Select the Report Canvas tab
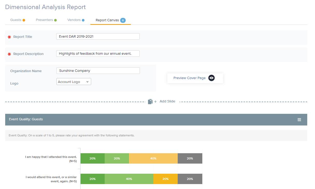The image size is (315, 189). point(107,20)
